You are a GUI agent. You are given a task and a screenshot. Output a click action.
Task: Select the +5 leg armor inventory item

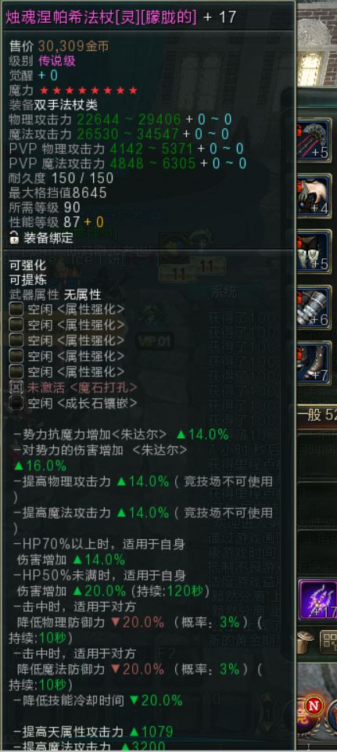click(x=315, y=251)
